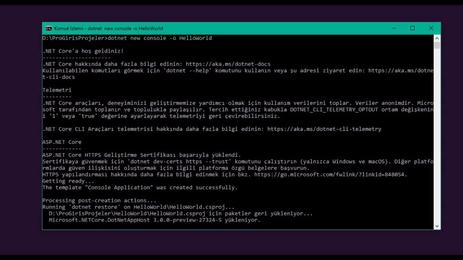Click the 'paketler geri yükleniyor...' line
This screenshot has height=260, width=463.
[180, 213]
